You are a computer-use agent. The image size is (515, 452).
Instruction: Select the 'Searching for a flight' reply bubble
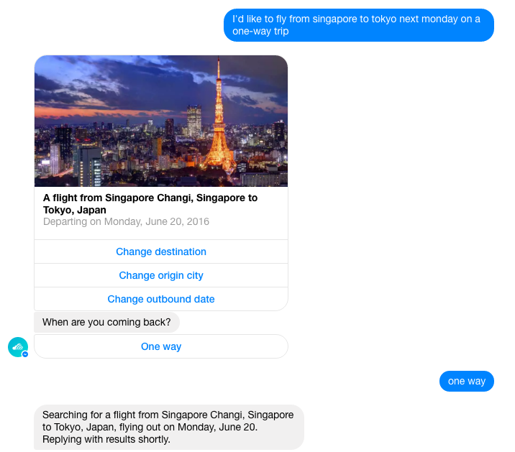click(x=169, y=427)
